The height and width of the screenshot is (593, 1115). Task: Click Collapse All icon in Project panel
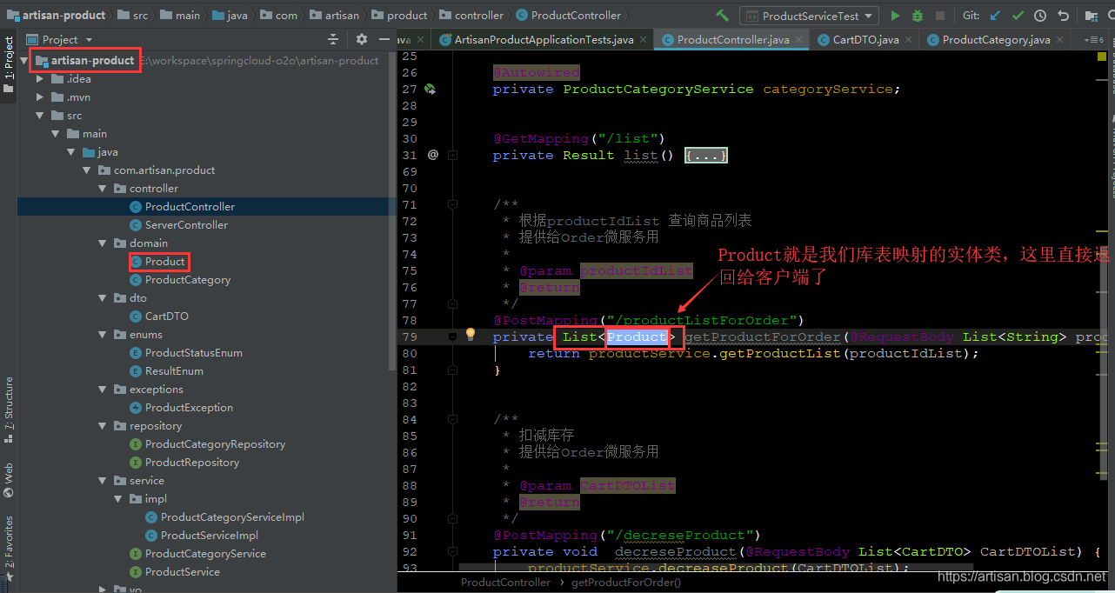(332, 39)
